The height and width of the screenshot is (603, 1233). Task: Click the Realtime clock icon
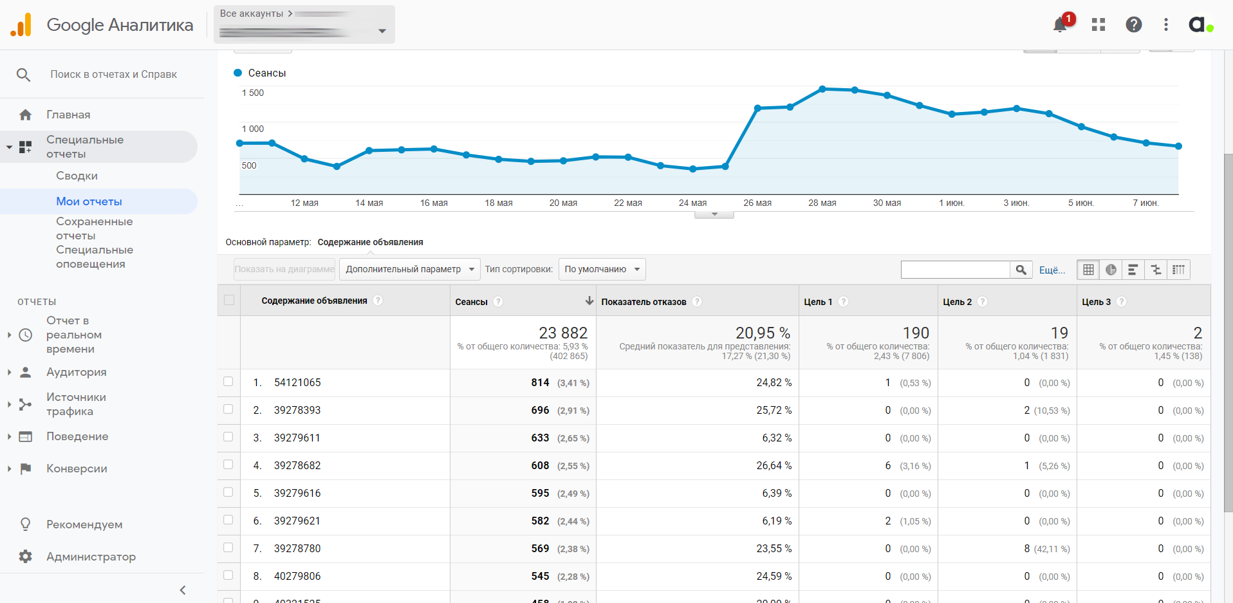point(25,335)
